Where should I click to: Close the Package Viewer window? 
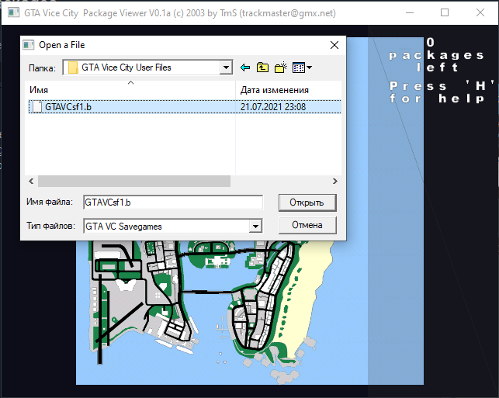tap(480, 12)
